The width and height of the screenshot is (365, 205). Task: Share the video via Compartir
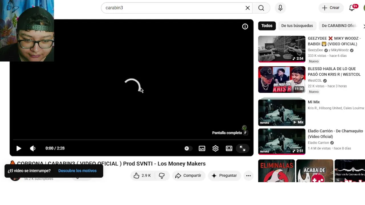(x=188, y=176)
